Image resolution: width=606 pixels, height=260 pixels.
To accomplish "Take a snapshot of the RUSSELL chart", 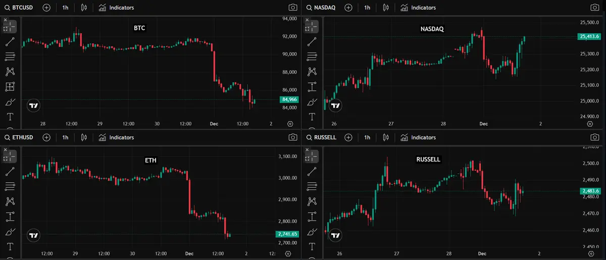I will click(595, 137).
